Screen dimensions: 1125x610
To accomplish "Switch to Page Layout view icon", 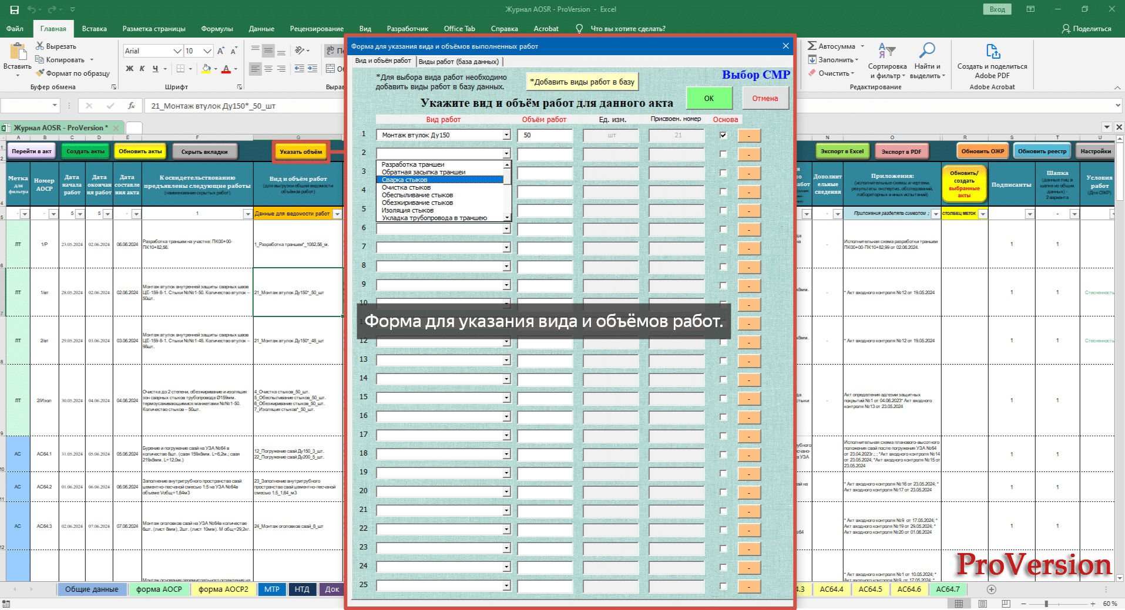I will point(982,604).
